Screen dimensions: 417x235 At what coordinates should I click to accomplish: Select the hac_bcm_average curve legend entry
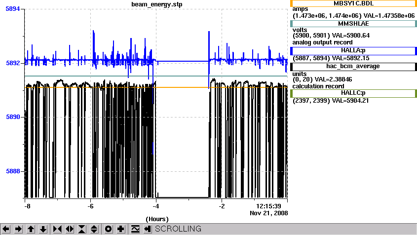[x=353, y=66]
